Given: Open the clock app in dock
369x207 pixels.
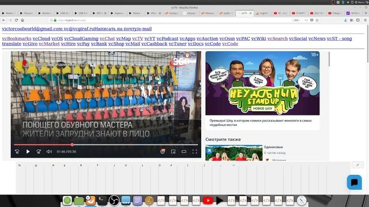Looking at the screenshot, I should tap(302, 201).
